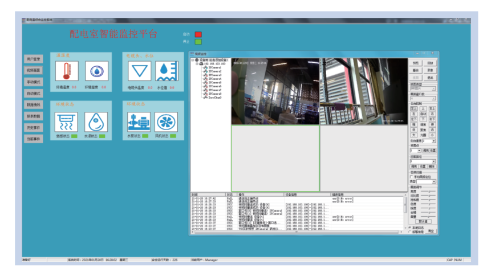The height and width of the screenshot is (275, 495).
Task: Click the fan status icon
Action: pyautogui.click(x=167, y=122)
